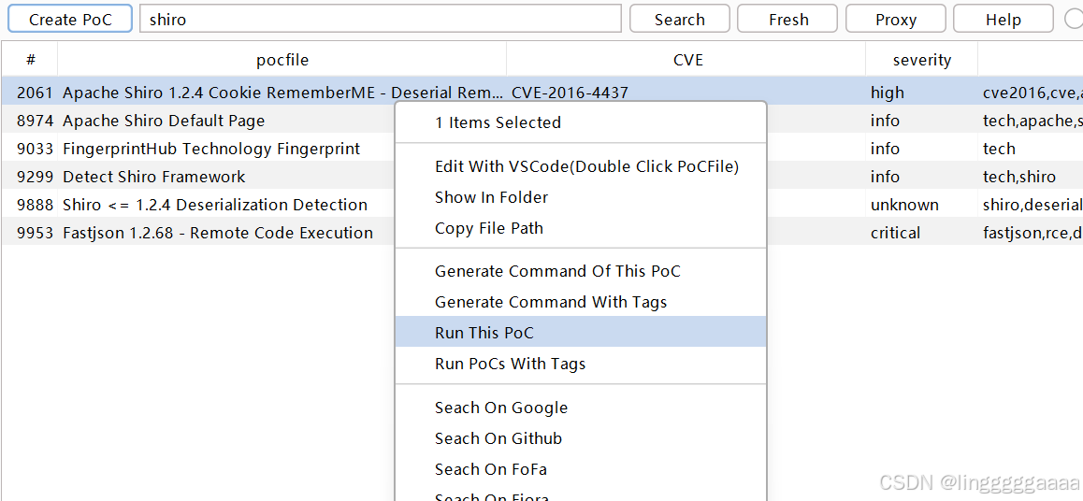This screenshot has height=501, width=1083.
Task: Click the critical severity cell
Action: (x=922, y=233)
